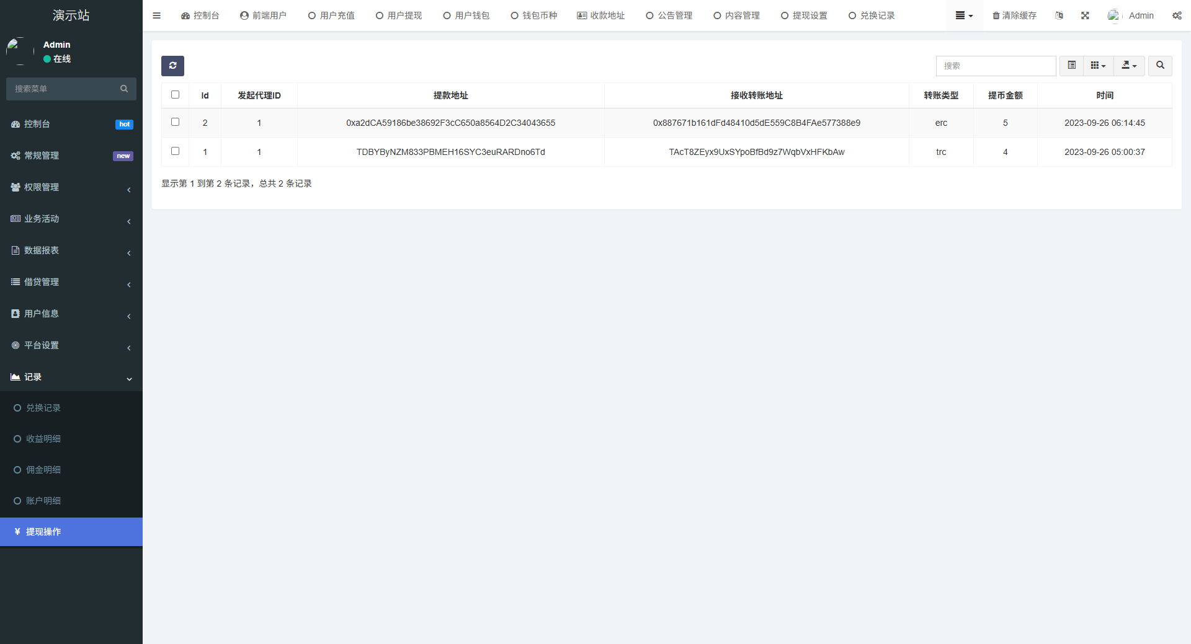Check the checkbox for record Id 2
1191x644 pixels.
coord(175,121)
